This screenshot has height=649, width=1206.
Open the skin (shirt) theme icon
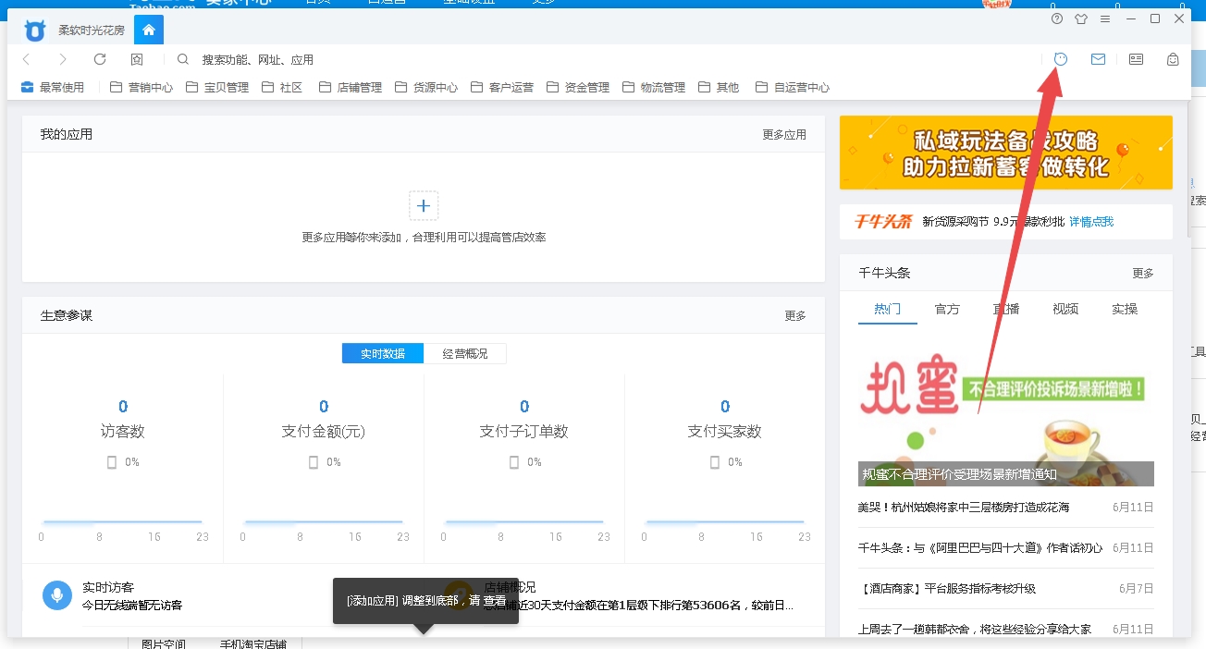pyautogui.click(x=1081, y=18)
